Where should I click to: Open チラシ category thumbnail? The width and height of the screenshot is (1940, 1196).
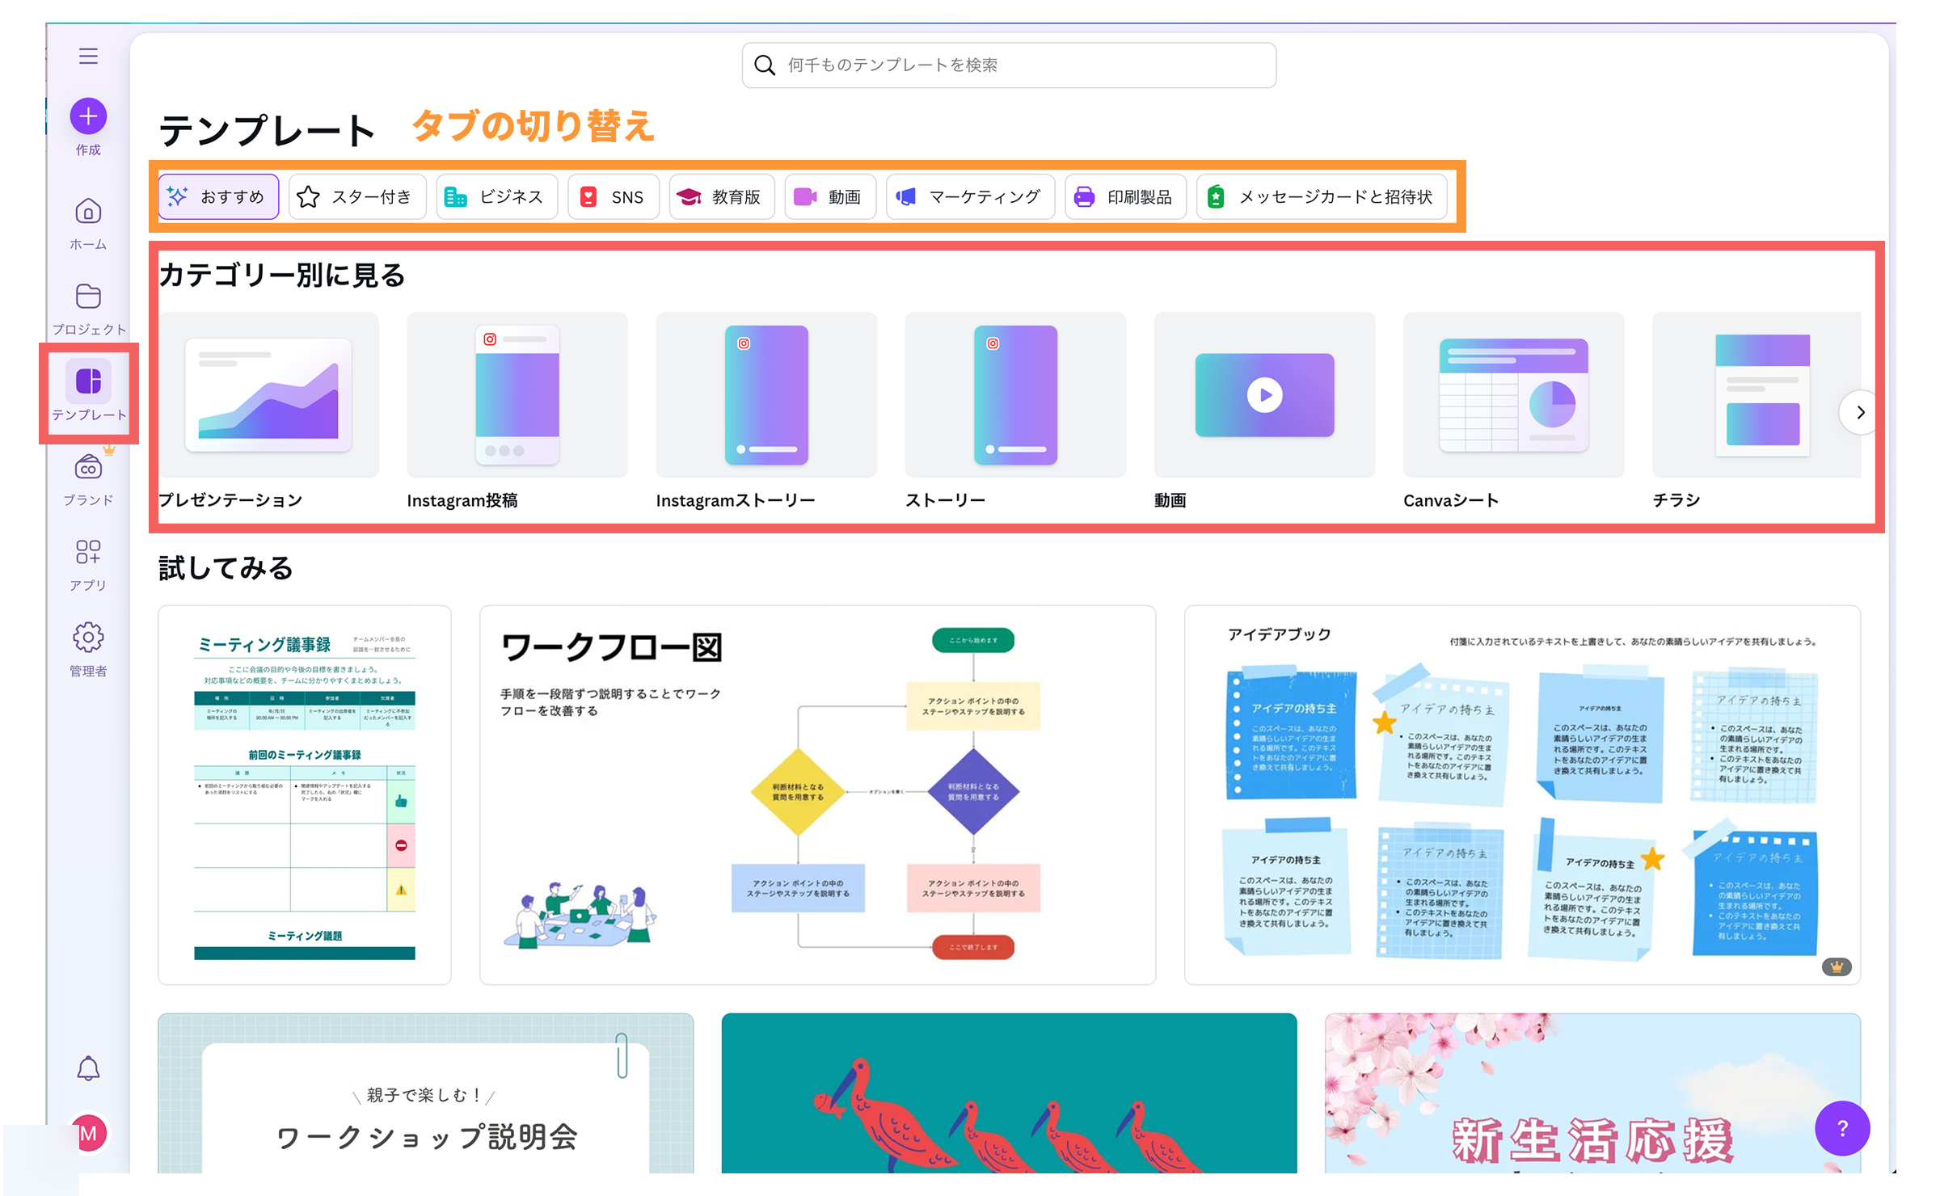click(x=1757, y=395)
